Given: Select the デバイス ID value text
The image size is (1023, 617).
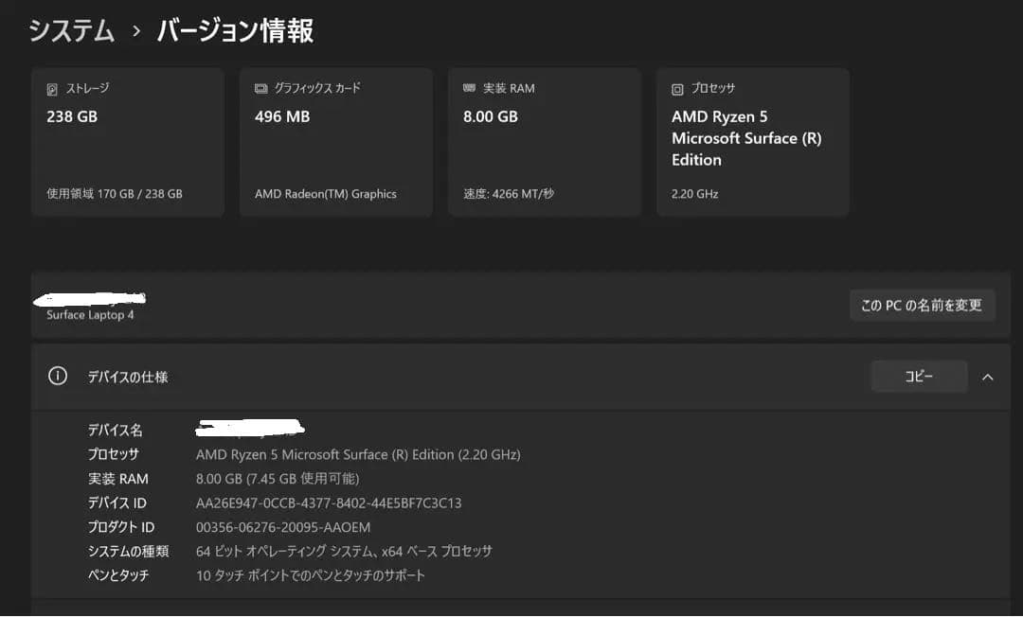Looking at the screenshot, I should pyautogui.click(x=328, y=502).
